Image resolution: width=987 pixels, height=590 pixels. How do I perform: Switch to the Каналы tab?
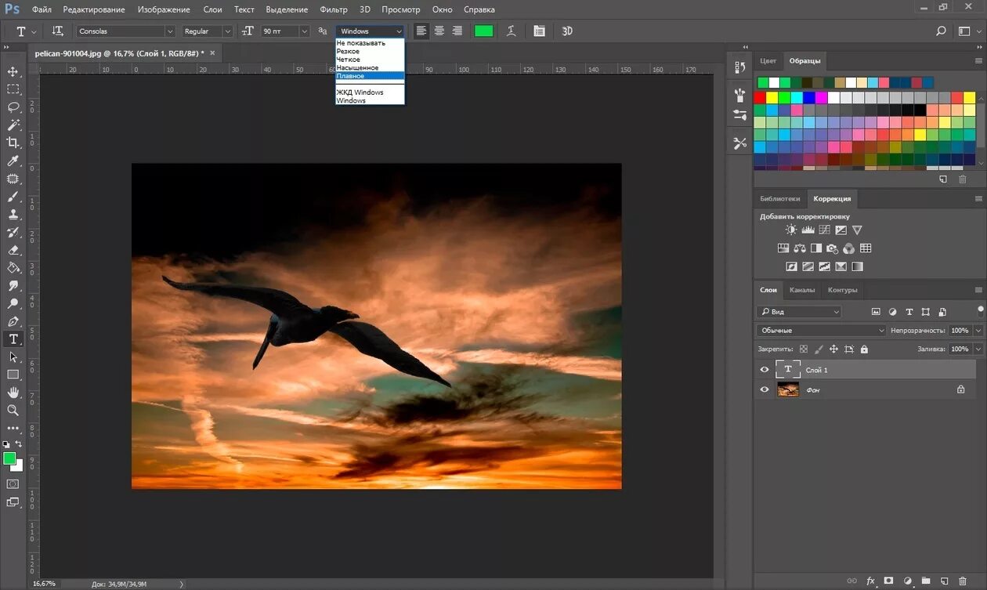point(801,290)
